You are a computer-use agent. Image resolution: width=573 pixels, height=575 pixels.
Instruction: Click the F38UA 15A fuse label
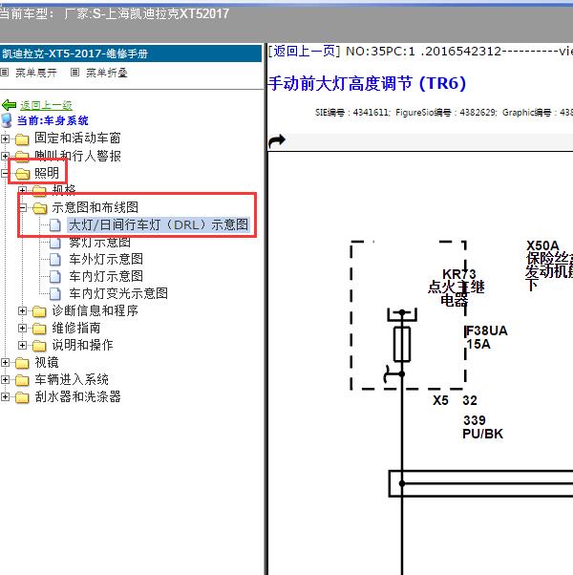point(486,337)
